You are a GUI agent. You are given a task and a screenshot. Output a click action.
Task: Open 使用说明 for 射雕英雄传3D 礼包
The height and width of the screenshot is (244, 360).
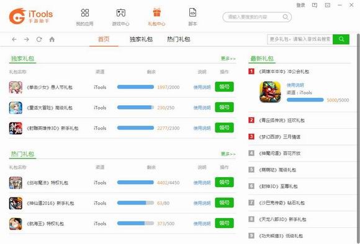[x=202, y=128]
